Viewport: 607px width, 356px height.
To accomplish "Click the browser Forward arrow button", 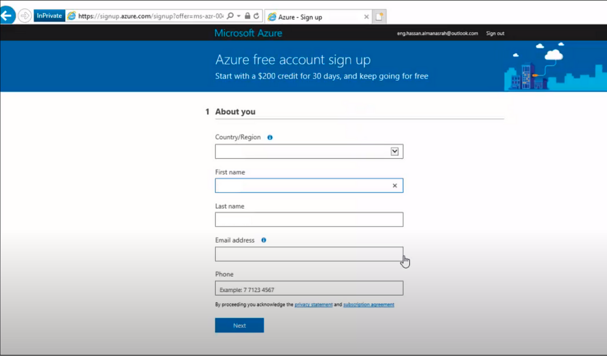I will (x=25, y=16).
